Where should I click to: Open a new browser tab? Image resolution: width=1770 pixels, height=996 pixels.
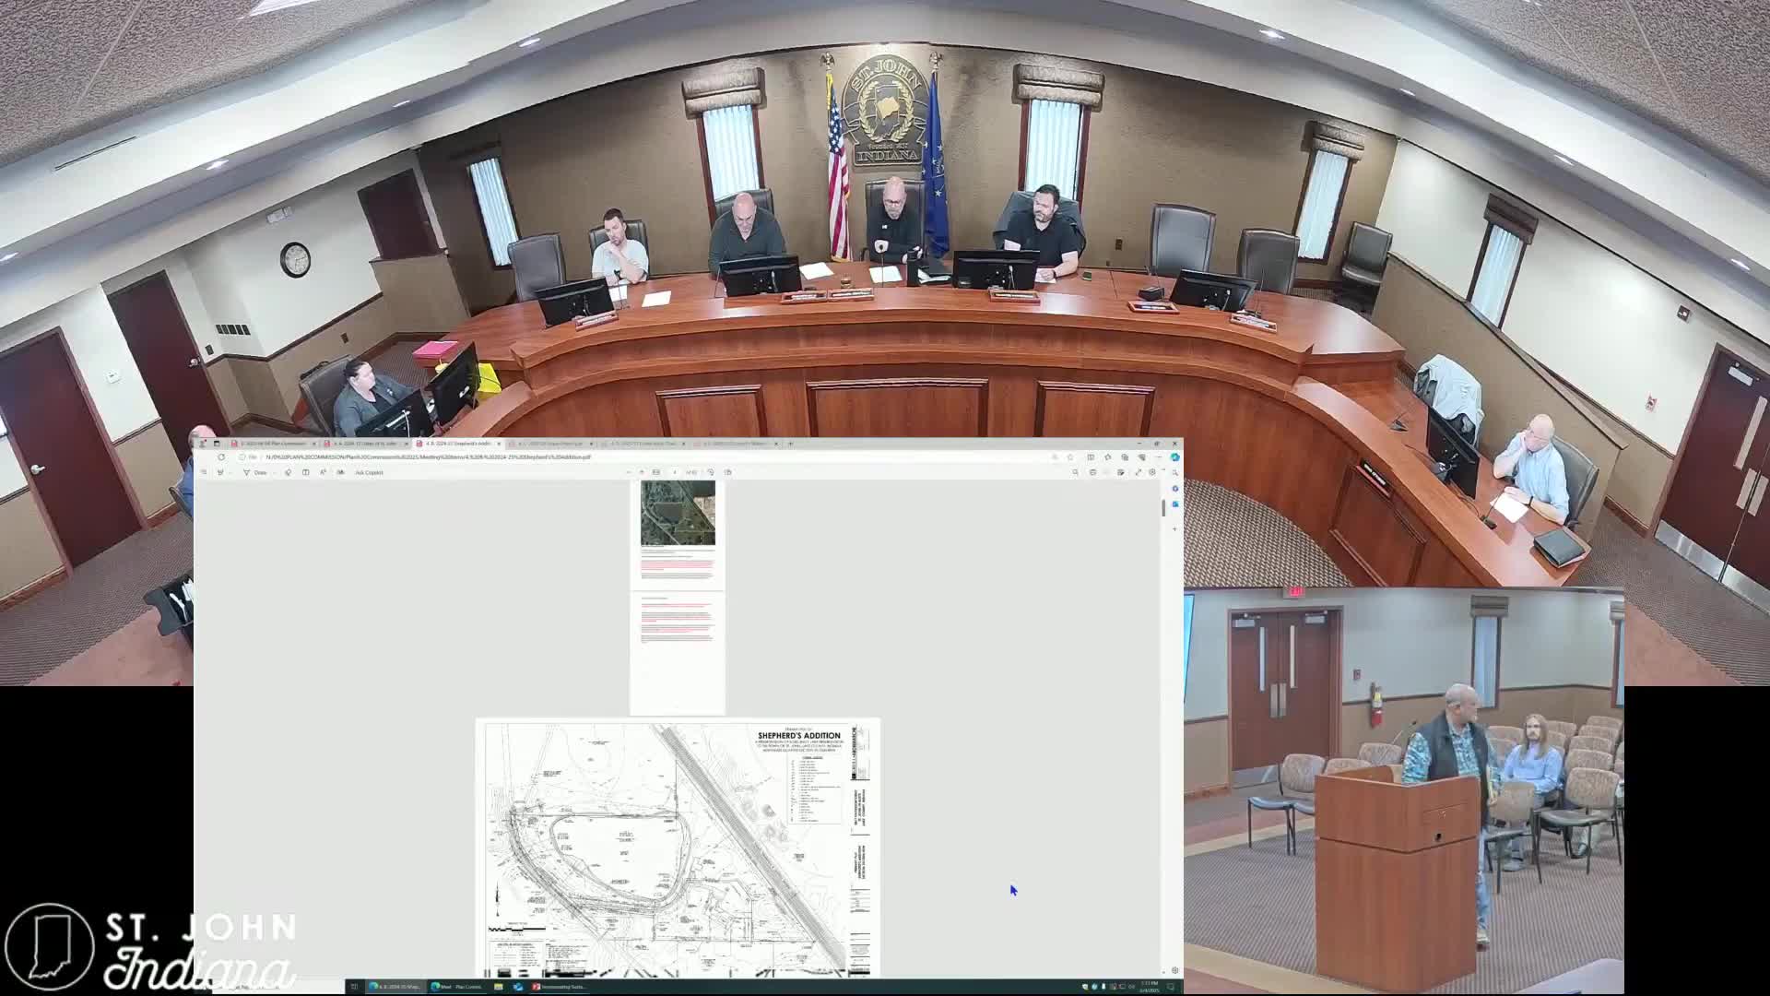[790, 444]
